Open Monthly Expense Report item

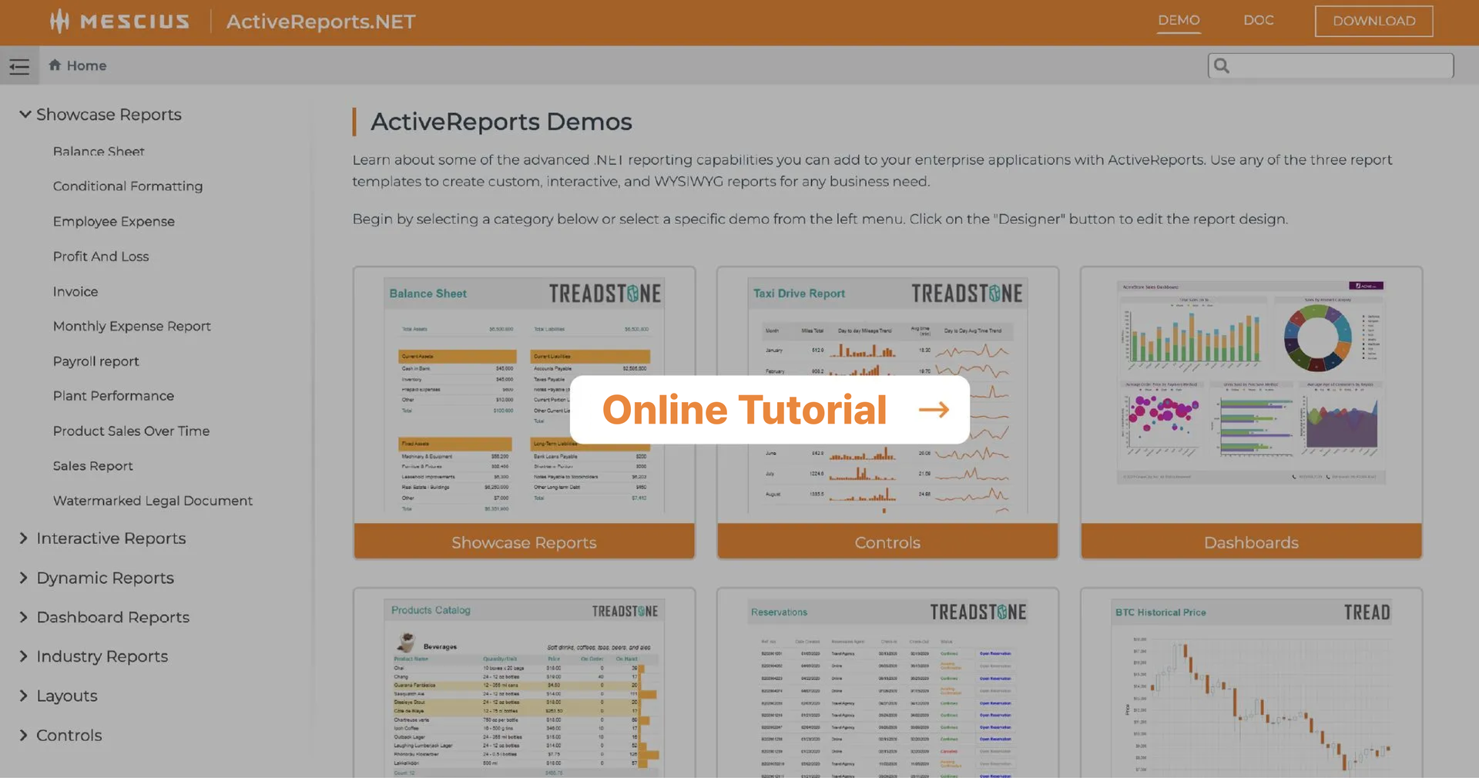(132, 327)
